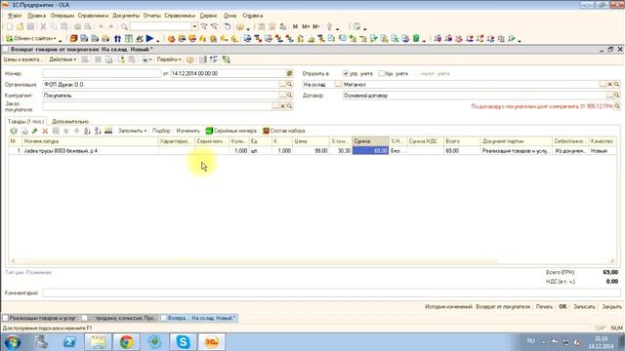This screenshot has width=625, height=351.
Task: Open the Calculator icon in main toolbar
Action: coord(262,26)
